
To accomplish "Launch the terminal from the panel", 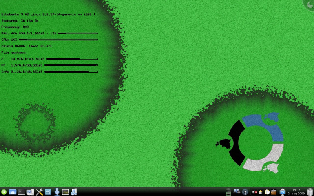I will pos(22,192).
